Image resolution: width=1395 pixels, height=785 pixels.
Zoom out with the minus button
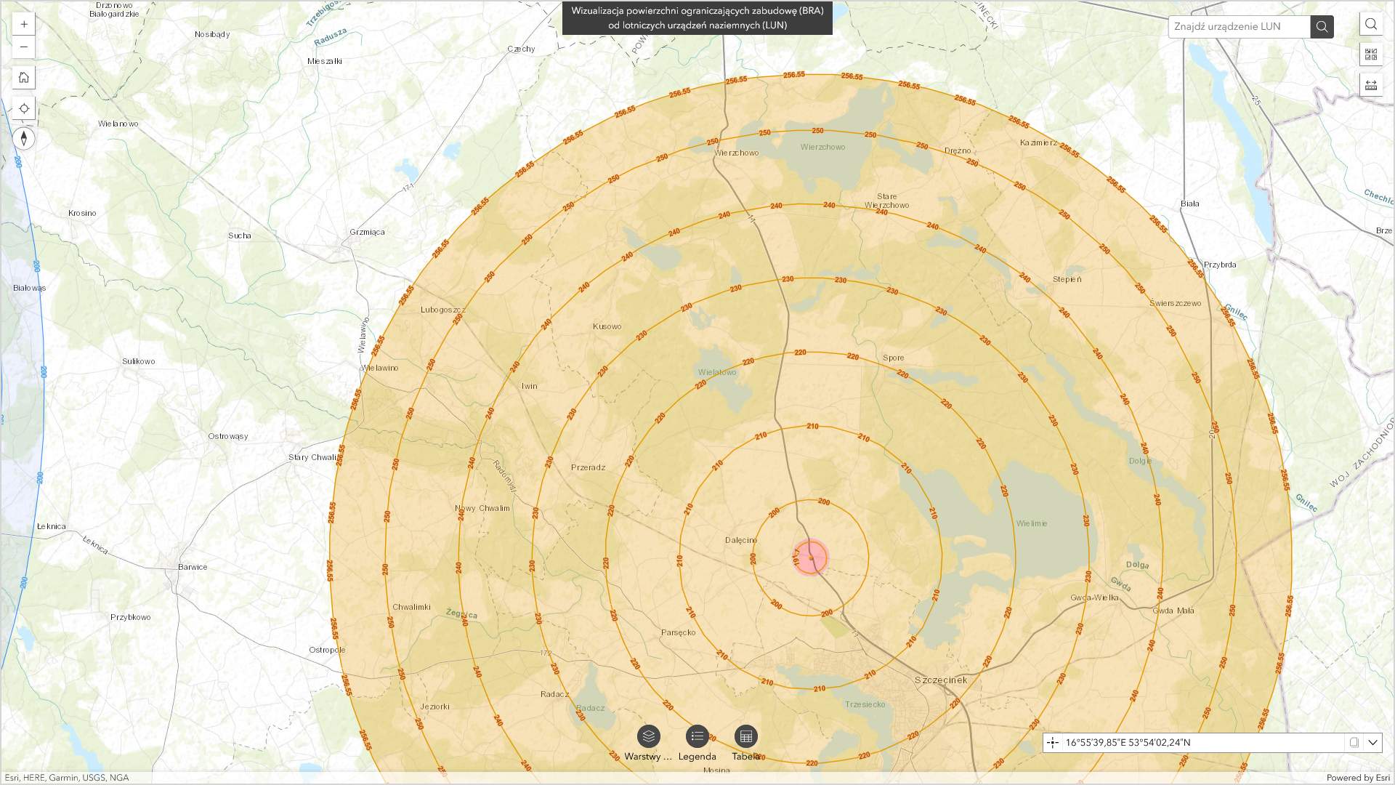coord(24,47)
